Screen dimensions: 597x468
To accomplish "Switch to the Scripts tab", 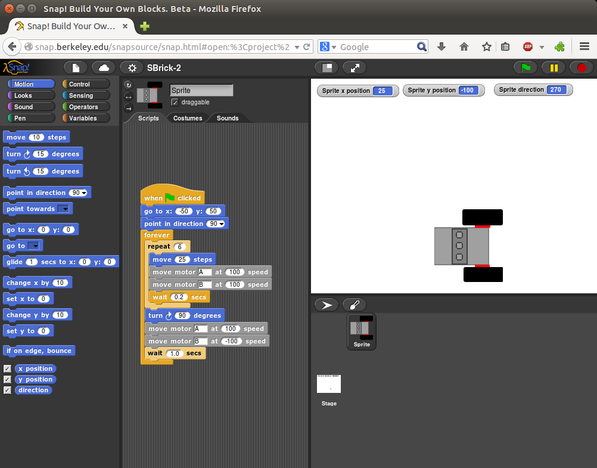I will 148,118.
